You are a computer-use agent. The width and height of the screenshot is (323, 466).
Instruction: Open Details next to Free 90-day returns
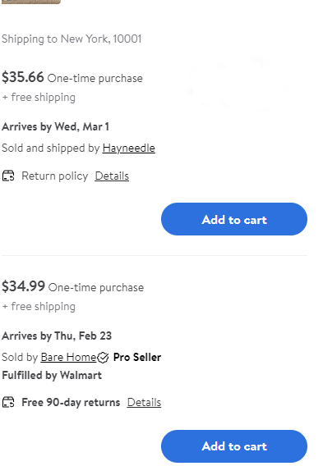[x=144, y=402]
